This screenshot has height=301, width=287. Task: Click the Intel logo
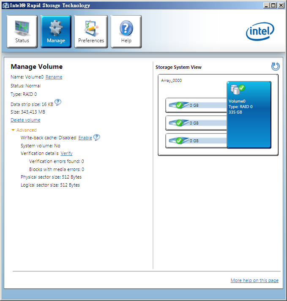coord(260,32)
